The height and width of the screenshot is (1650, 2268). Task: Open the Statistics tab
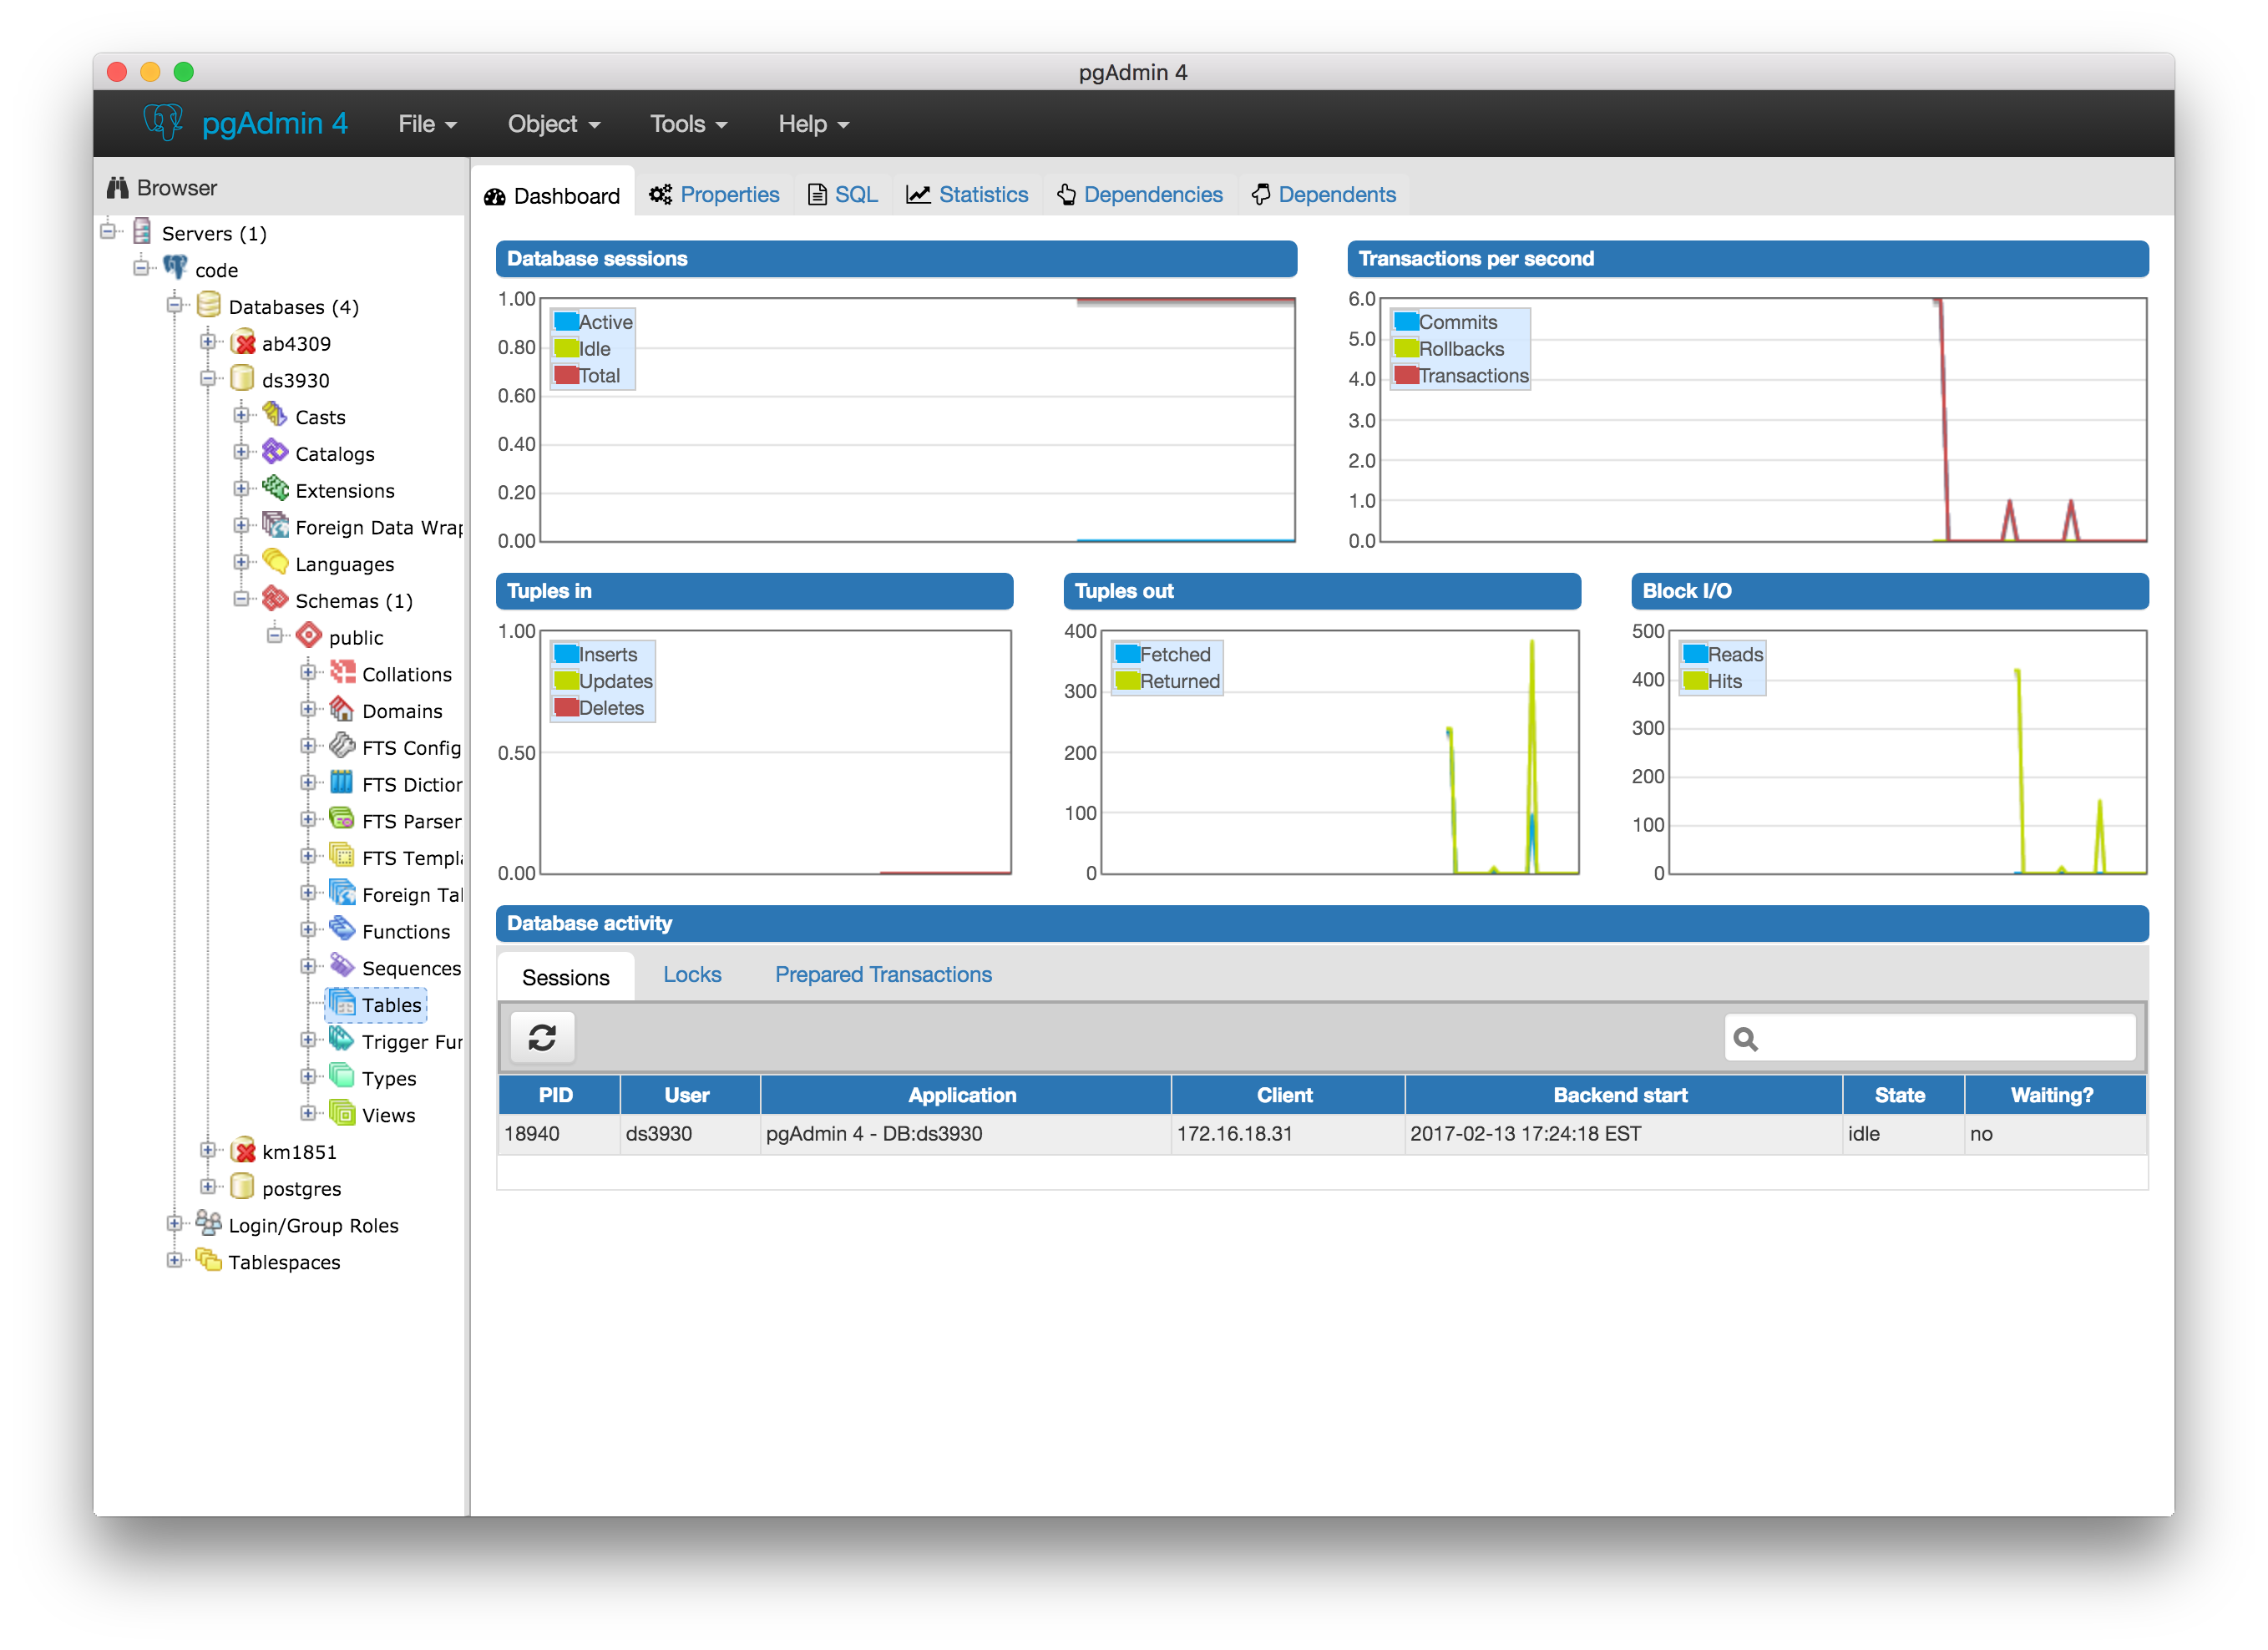tap(967, 195)
